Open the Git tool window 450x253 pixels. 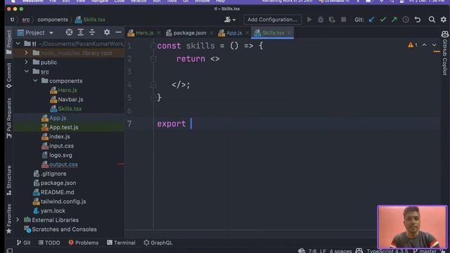click(x=23, y=242)
